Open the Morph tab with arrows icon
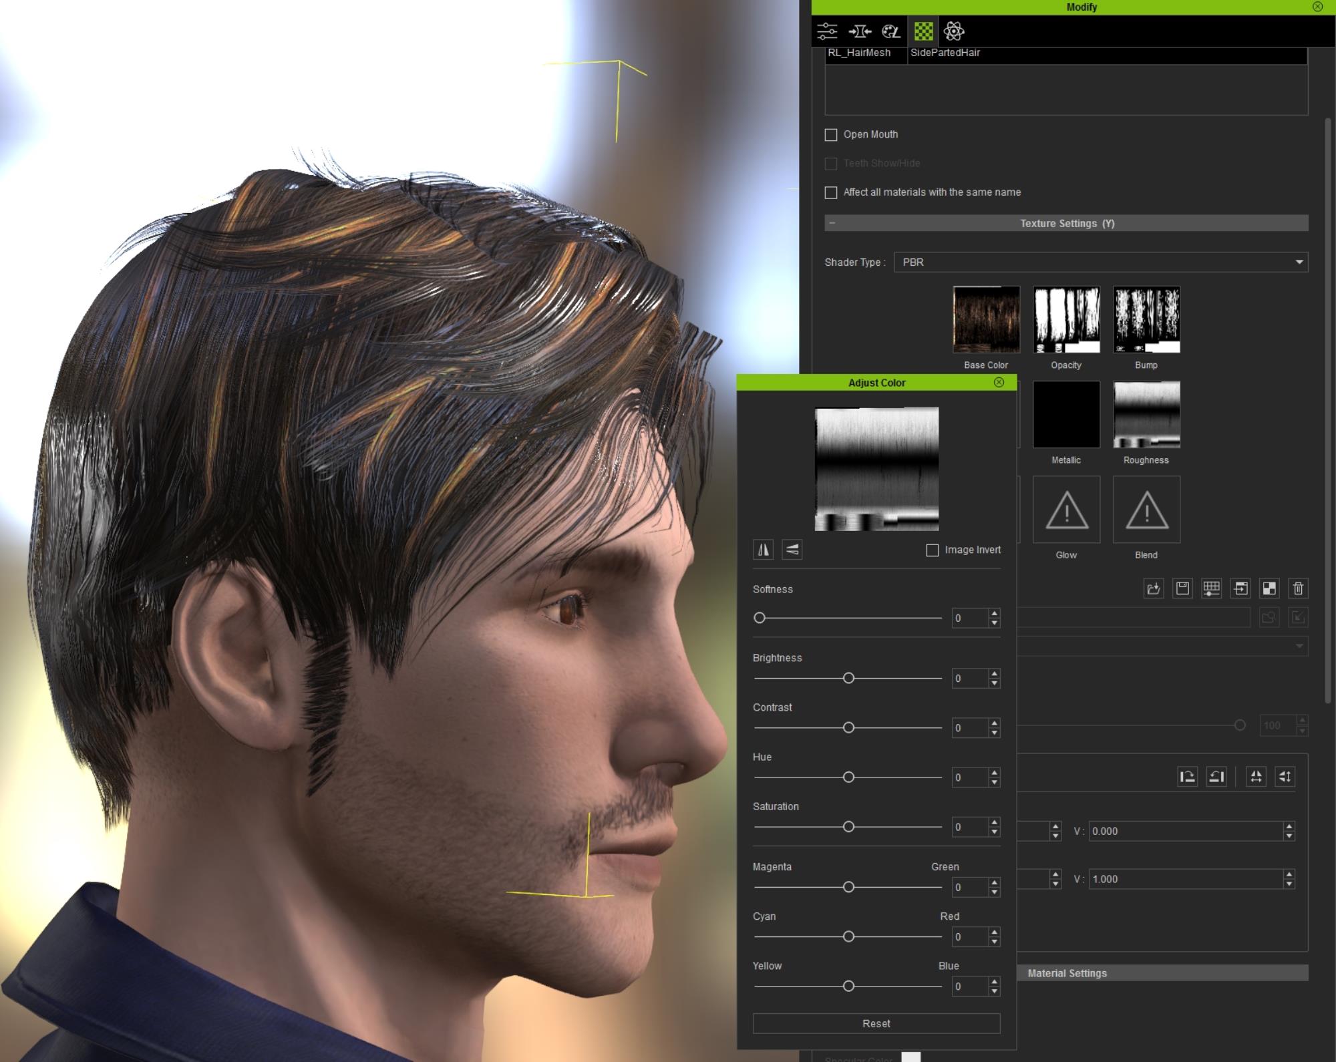 pyautogui.click(x=860, y=31)
